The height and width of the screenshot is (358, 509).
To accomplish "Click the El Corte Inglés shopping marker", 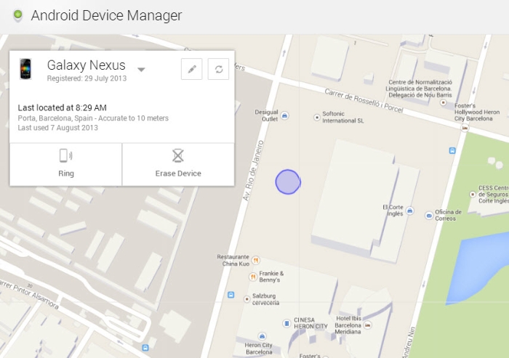I will point(409,211).
